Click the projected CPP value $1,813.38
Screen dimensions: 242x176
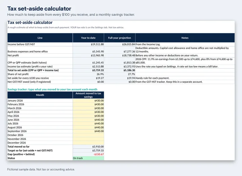129,63
